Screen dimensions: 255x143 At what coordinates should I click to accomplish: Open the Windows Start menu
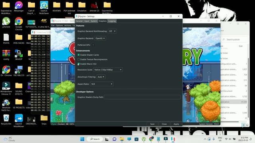pyautogui.click(x=82, y=139)
